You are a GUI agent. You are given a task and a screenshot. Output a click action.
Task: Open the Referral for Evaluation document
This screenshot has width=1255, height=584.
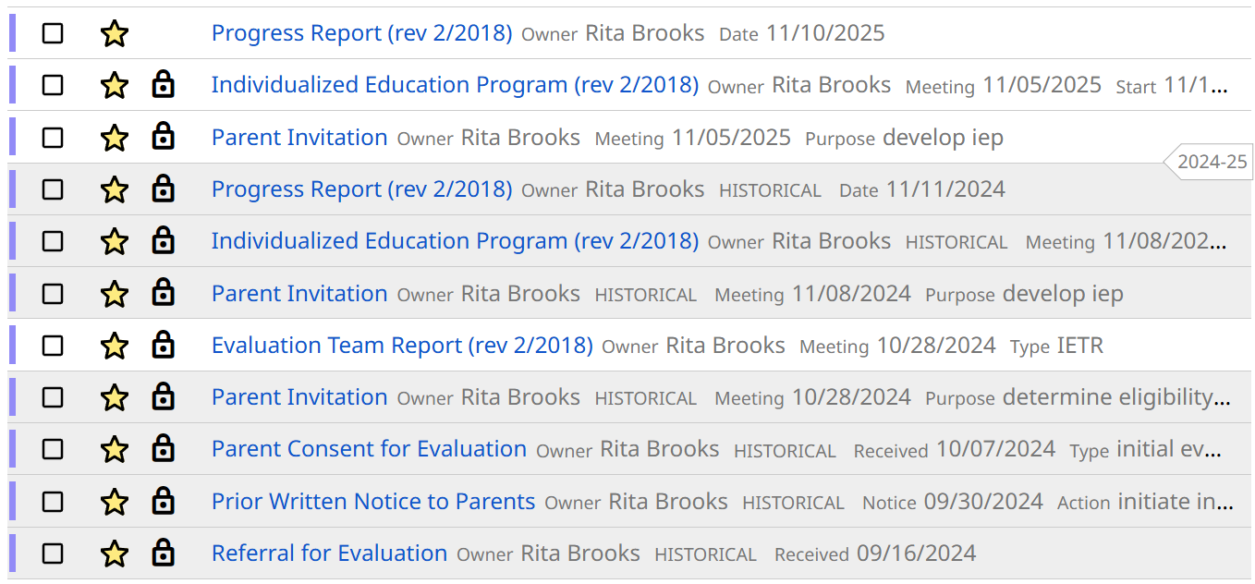(329, 554)
